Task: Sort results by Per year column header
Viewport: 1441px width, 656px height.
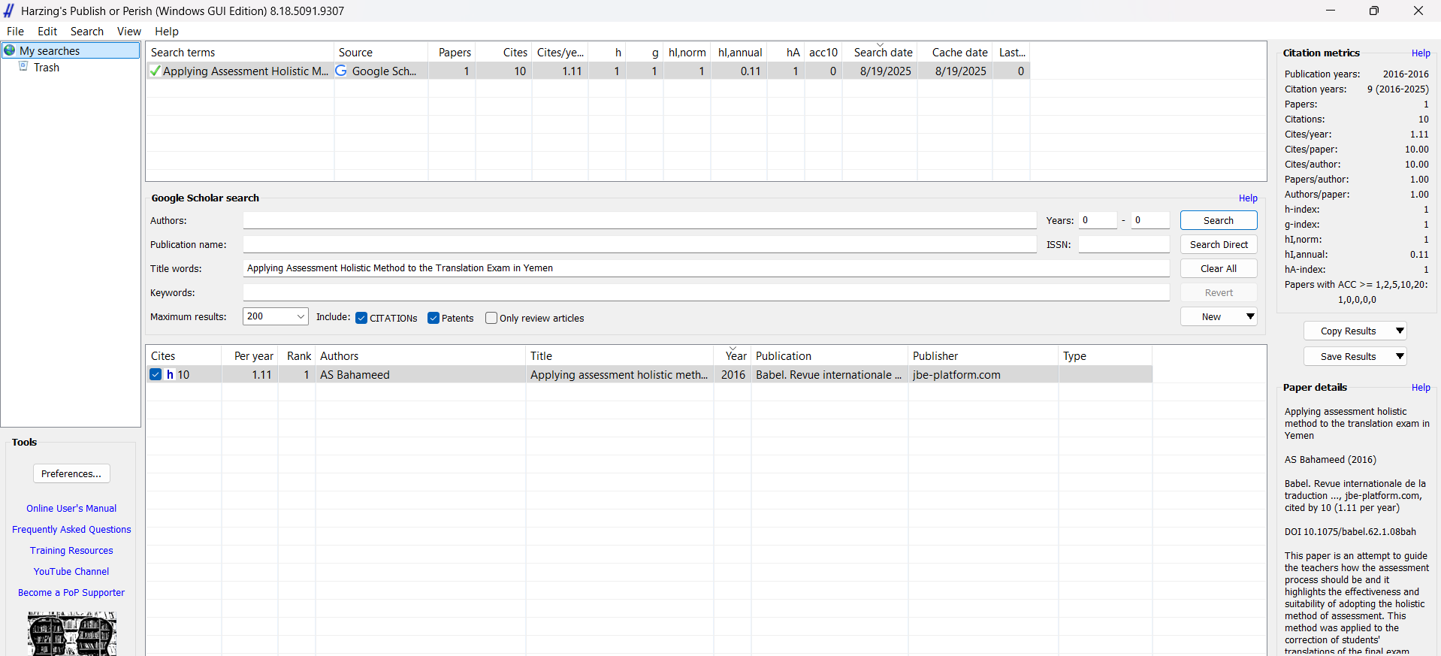Action: tap(249, 355)
